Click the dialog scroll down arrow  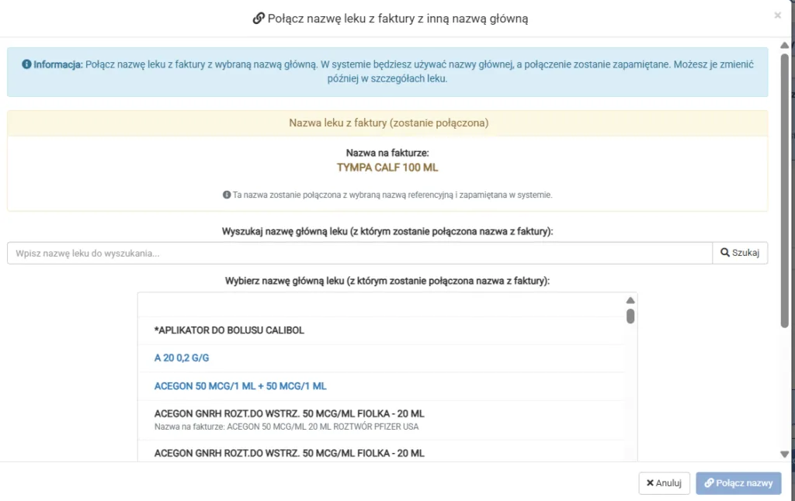point(784,454)
